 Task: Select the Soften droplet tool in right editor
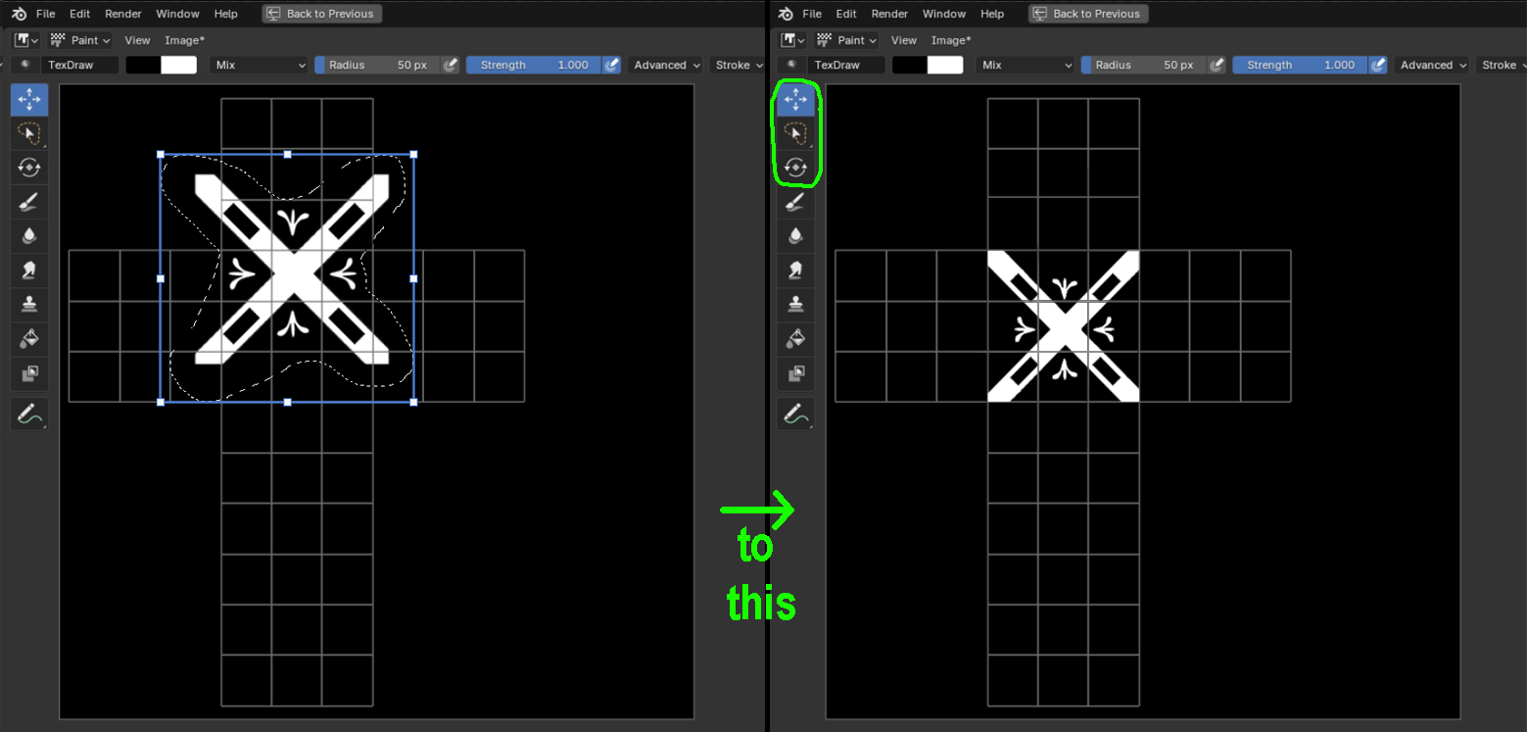pyautogui.click(x=795, y=236)
